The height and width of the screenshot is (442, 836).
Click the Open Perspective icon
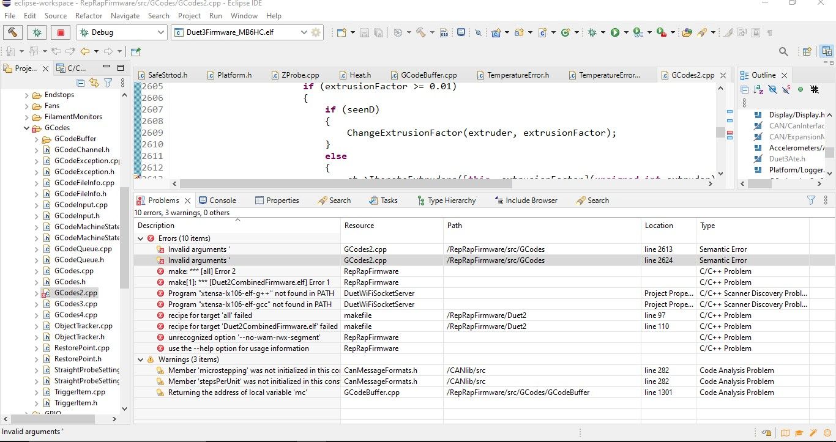(x=807, y=51)
